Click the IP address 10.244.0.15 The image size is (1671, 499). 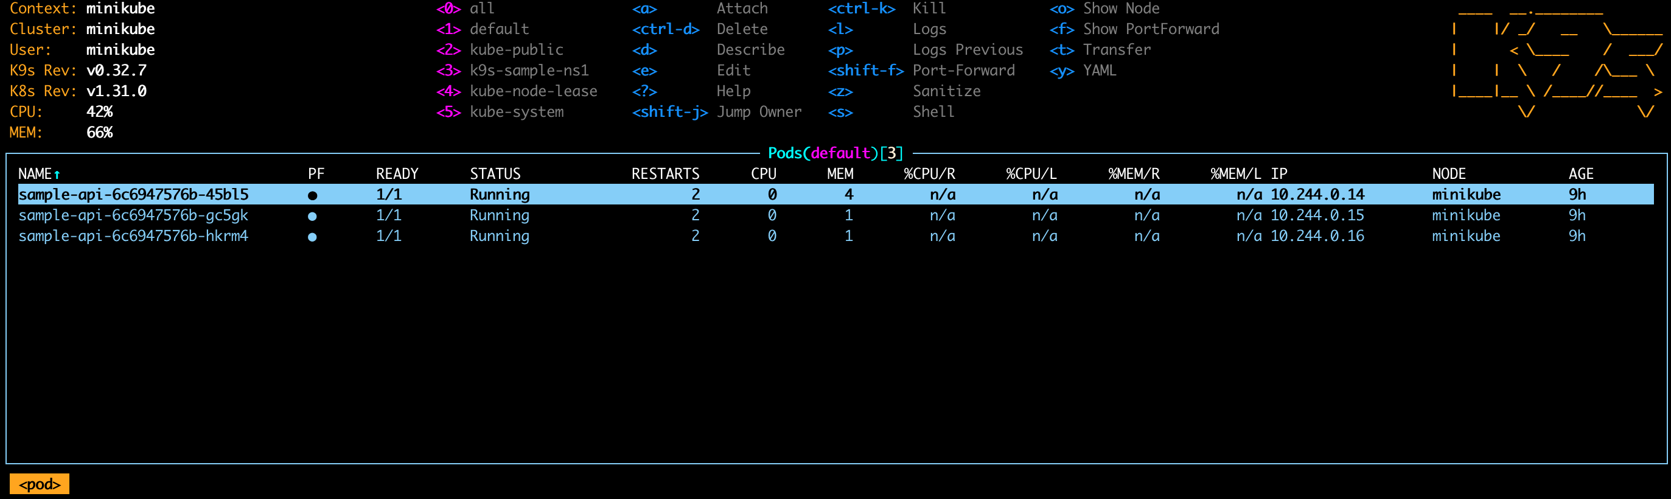point(1317,215)
